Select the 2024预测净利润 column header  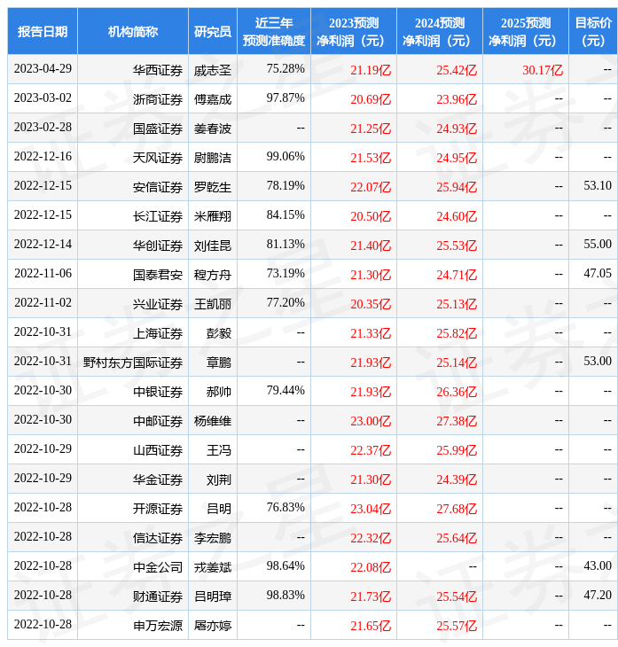[439, 31]
